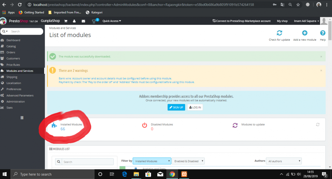Reload the page in the browser
332x179 pixels.
[x=20, y=5]
